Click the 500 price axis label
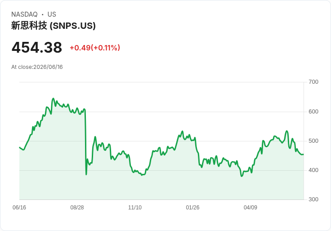The width and height of the screenshot is (331, 231). [x=313, y=141]
